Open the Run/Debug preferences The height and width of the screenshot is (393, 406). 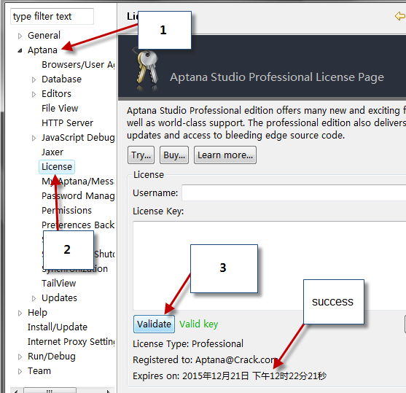[52, 357]
